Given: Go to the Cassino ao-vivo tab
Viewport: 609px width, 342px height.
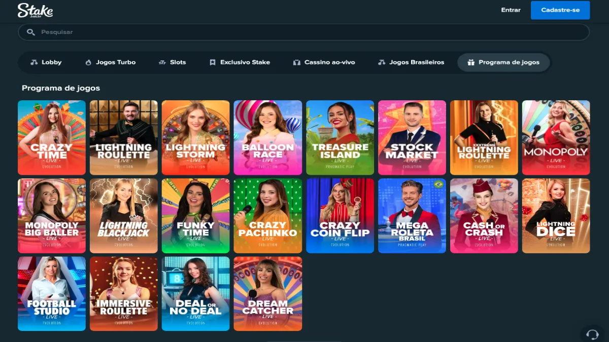Looking at the screenshot, I should [x=324, y=62].
